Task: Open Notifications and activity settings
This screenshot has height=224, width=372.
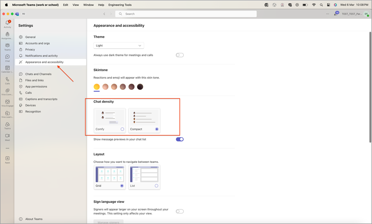Action: tap(51, 56)
